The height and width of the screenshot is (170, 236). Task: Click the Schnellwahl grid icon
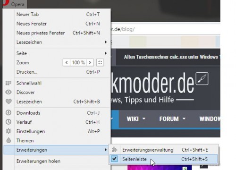(x=8, y=83)
